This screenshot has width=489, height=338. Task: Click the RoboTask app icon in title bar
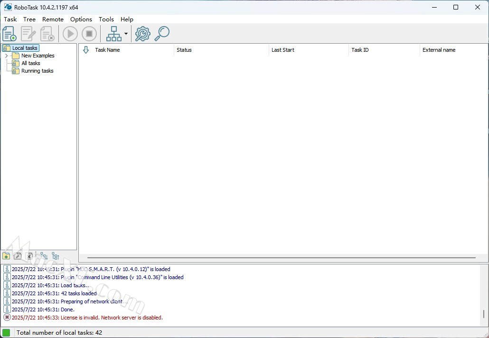pyautogui.click(x=8, y=7)
